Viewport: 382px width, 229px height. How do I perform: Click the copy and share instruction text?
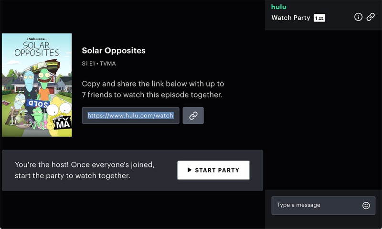click(153, 89)
